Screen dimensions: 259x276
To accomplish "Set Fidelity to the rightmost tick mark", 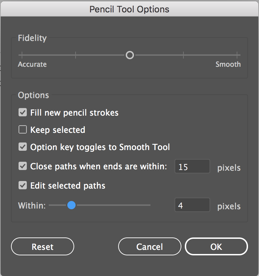I will pyautogui.click(x=237, y=55).
